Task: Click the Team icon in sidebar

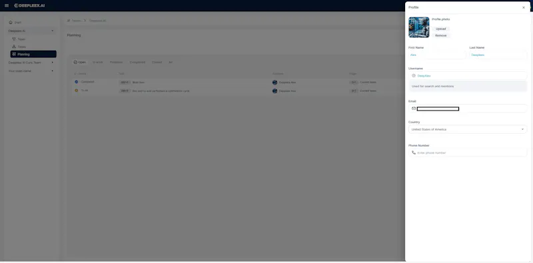Action: (14, 39)
